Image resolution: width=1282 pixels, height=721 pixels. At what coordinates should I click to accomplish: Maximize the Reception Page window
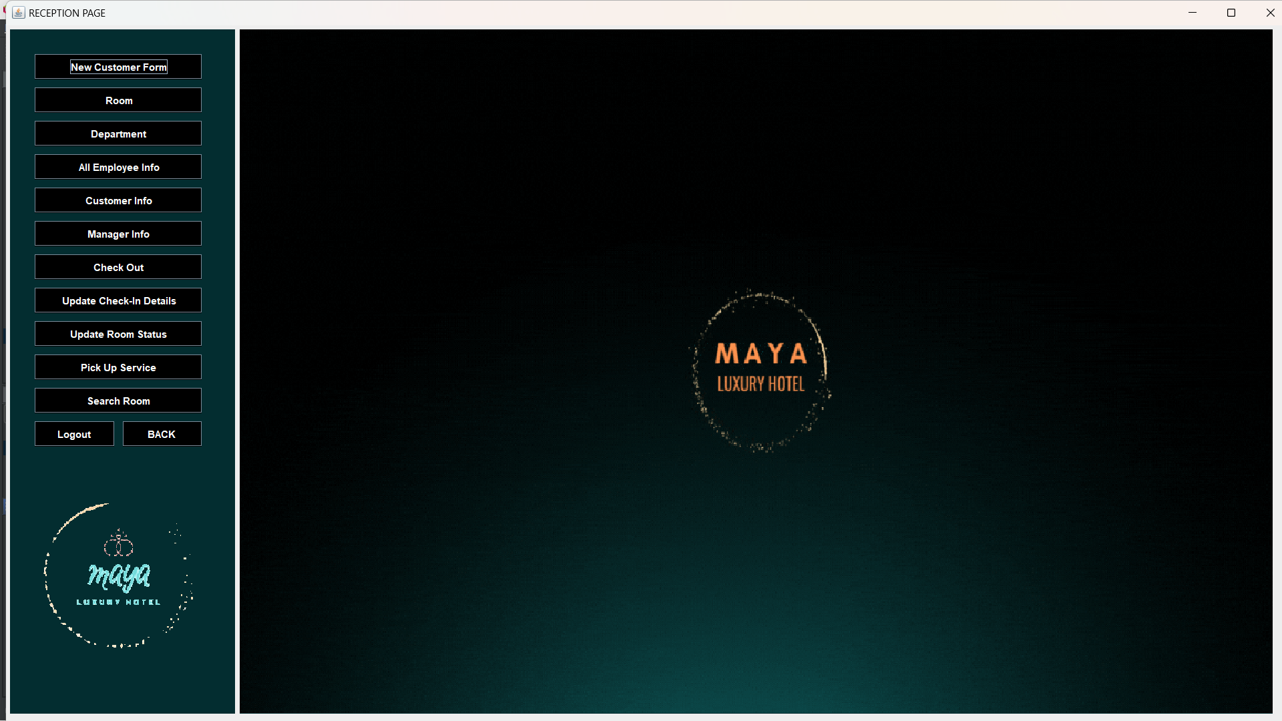click(x=1231, y=13)
